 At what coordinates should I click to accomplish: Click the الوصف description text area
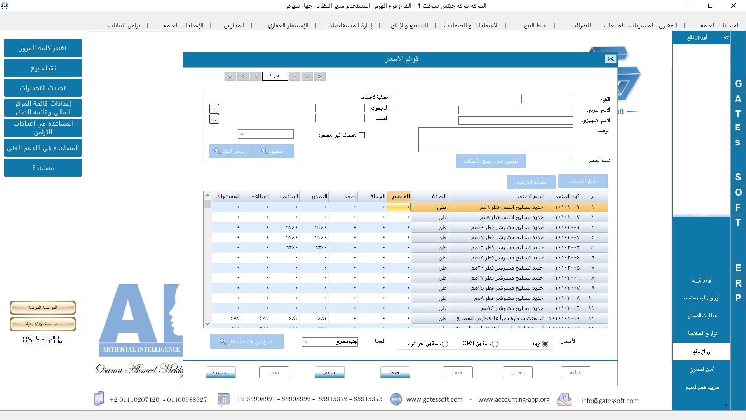coord(495,140)
